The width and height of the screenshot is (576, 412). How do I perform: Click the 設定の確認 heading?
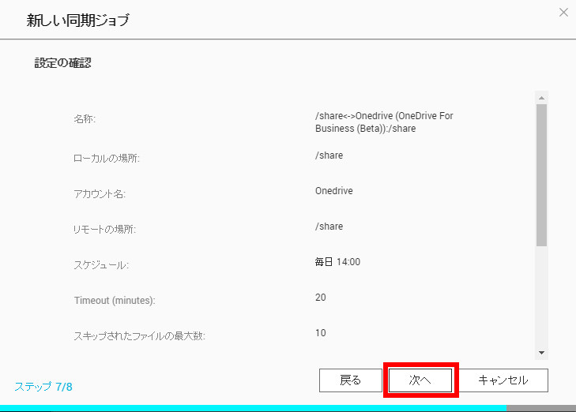(x=63, y=62)
